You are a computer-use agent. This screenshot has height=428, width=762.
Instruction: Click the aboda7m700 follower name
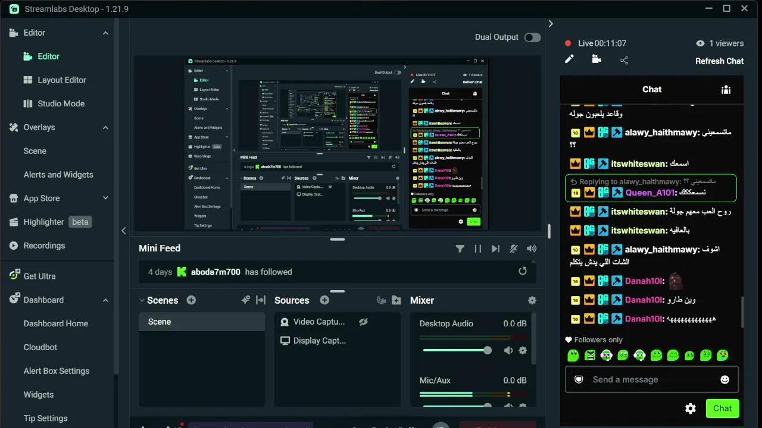pos(216,272)
